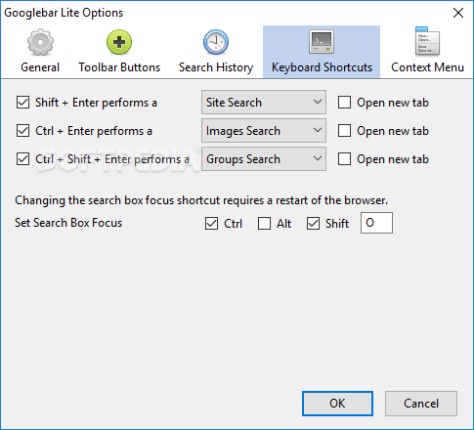This screenshot has height=430, width=474.
Task: Toggle Ctrl + Enter performs a checkbox
Action: [x=22, y=131]
